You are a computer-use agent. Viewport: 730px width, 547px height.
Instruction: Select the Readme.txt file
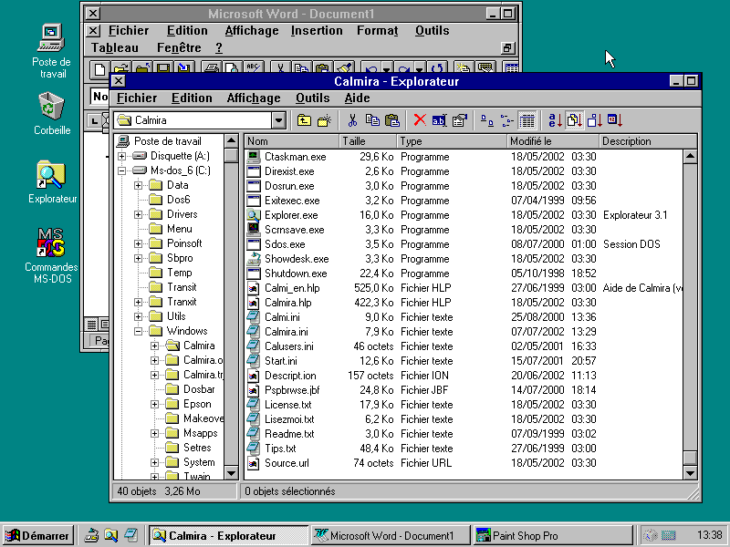(289, 434)
